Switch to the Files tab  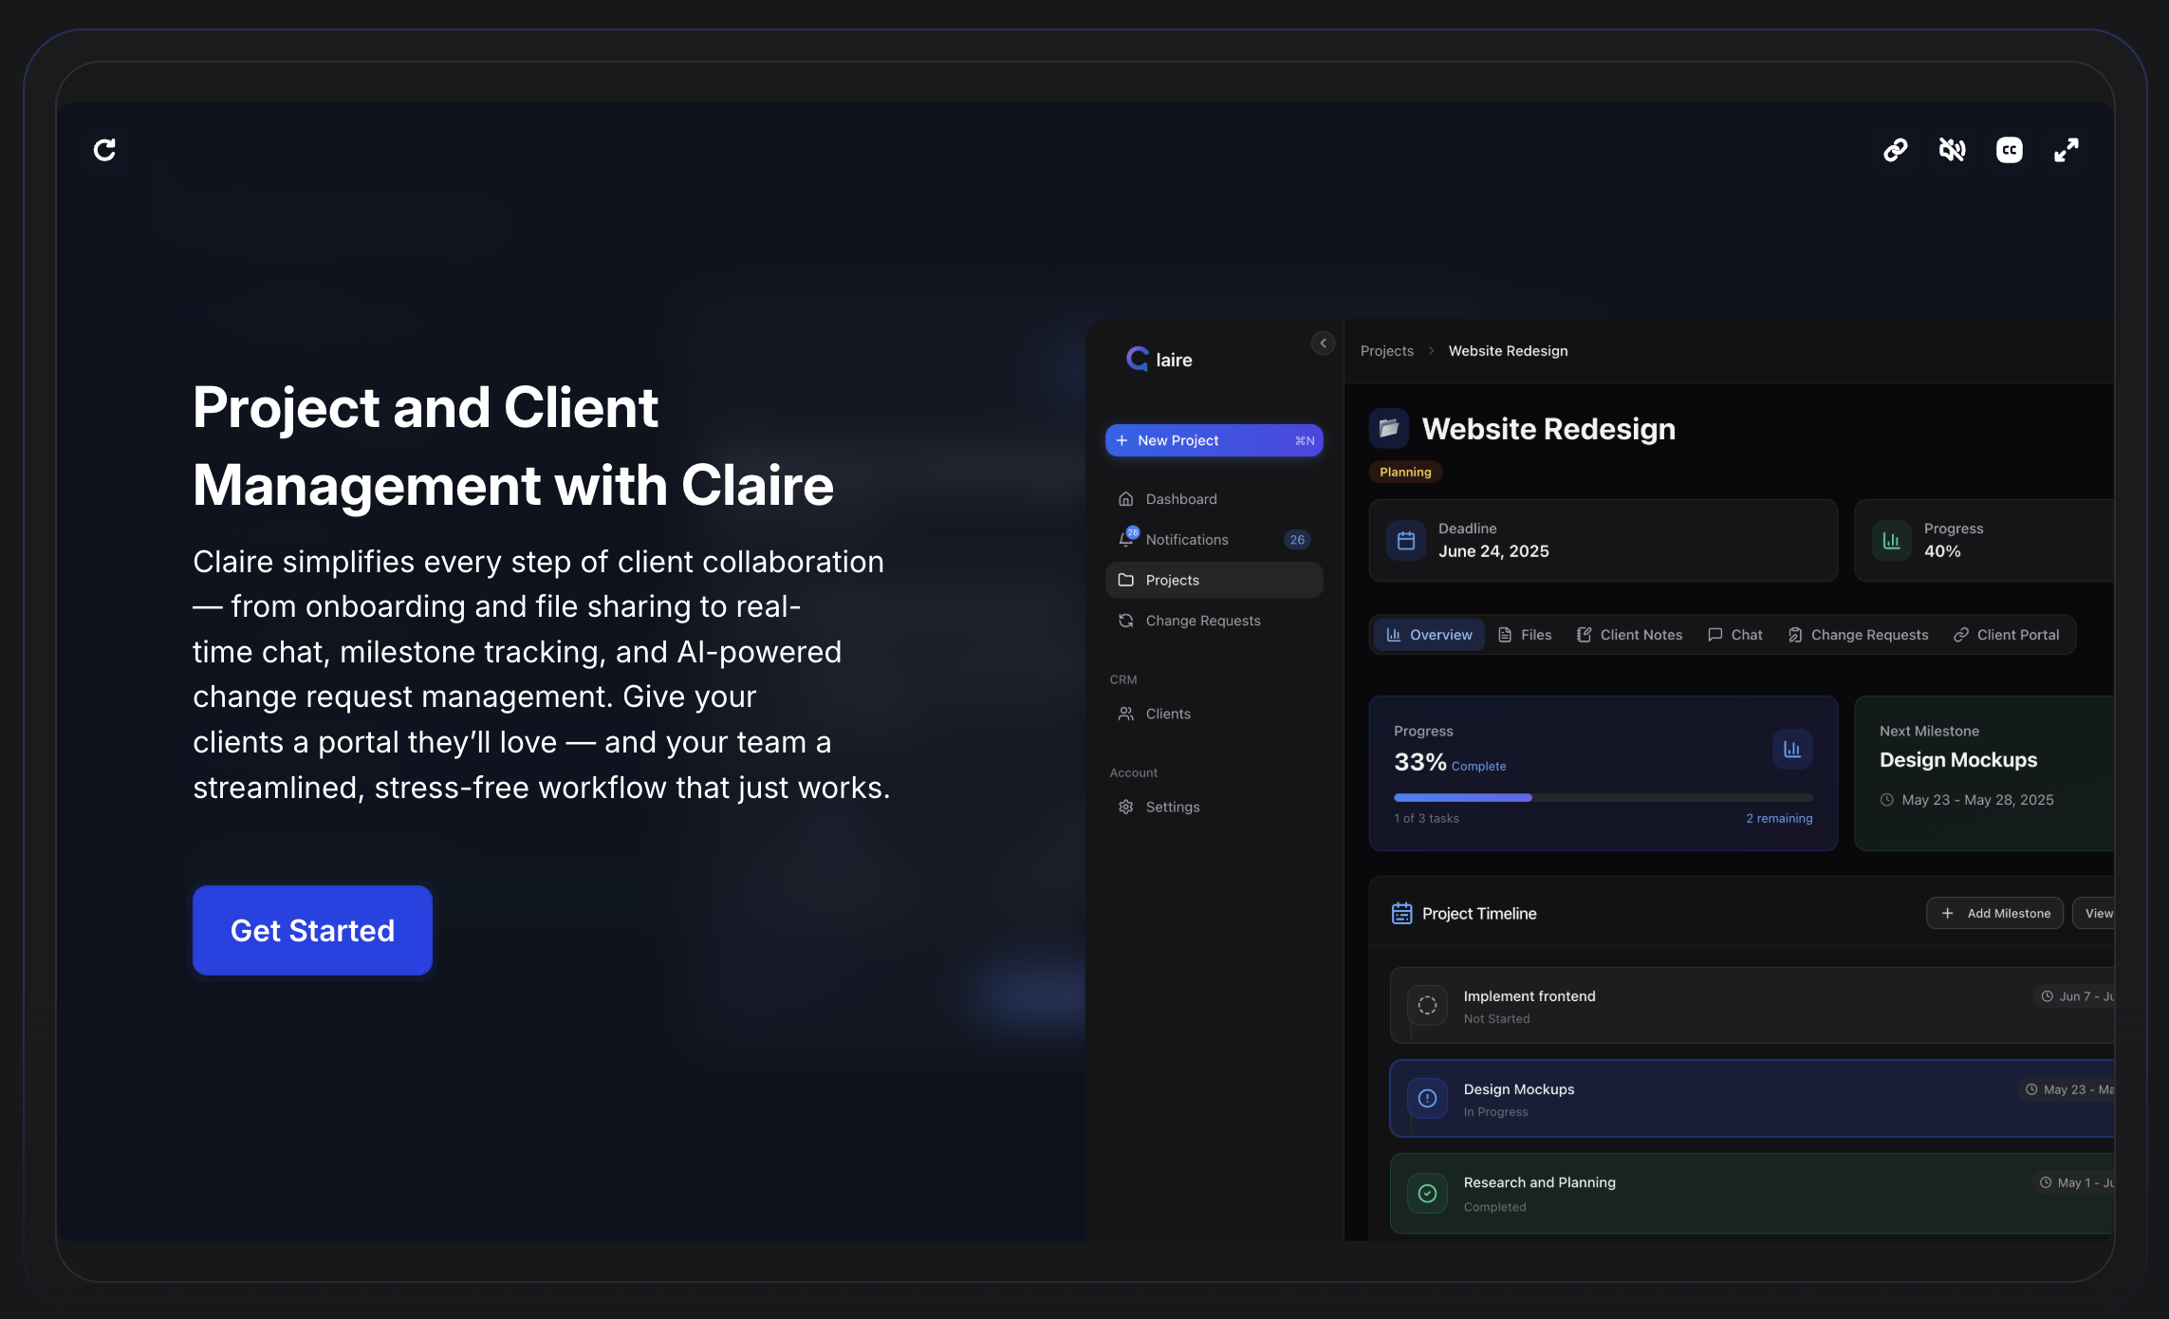coord(1525,635)
